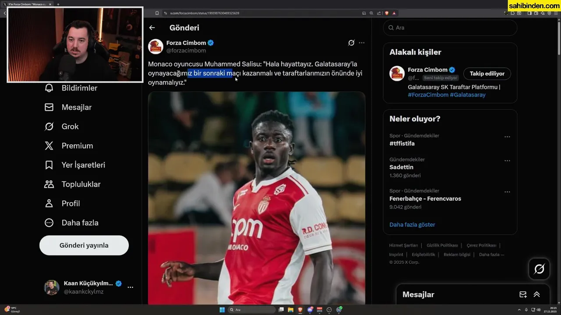
Task: Open options dots for #tffistifa trend
Action: [507, 137]
